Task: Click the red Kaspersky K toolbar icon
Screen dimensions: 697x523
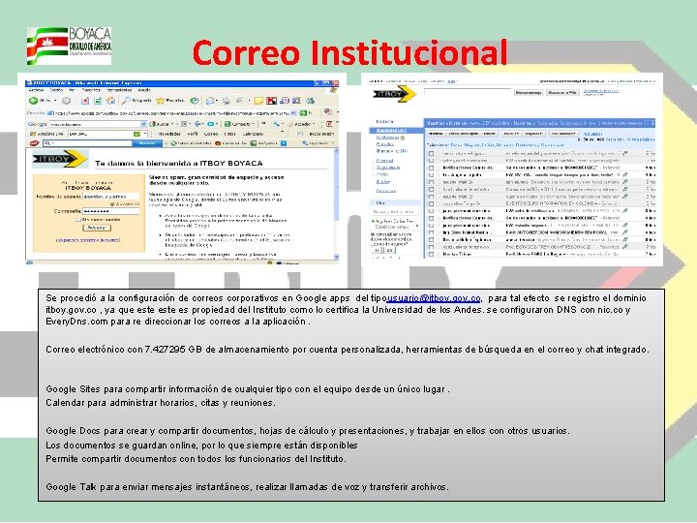Action: 271,101
